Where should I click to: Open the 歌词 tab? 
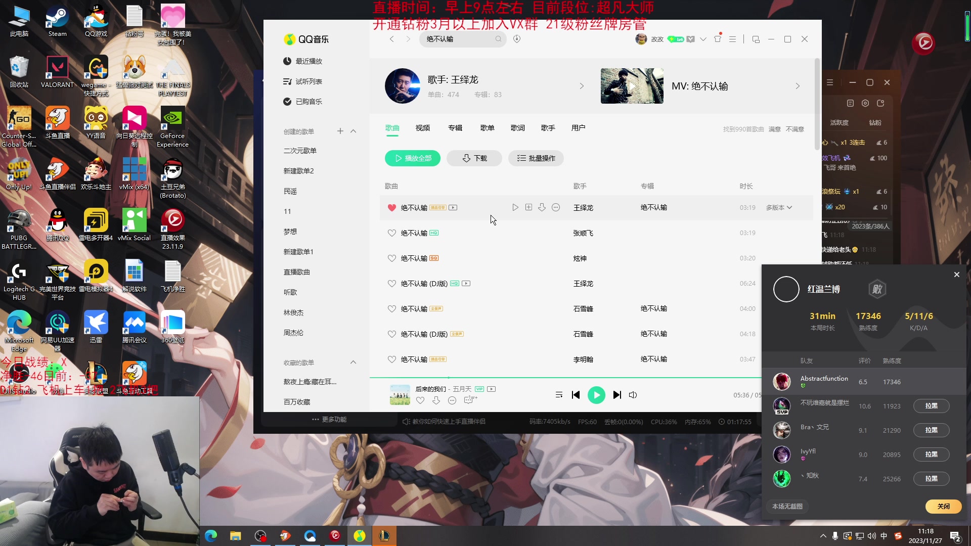(x=517, y=128)
